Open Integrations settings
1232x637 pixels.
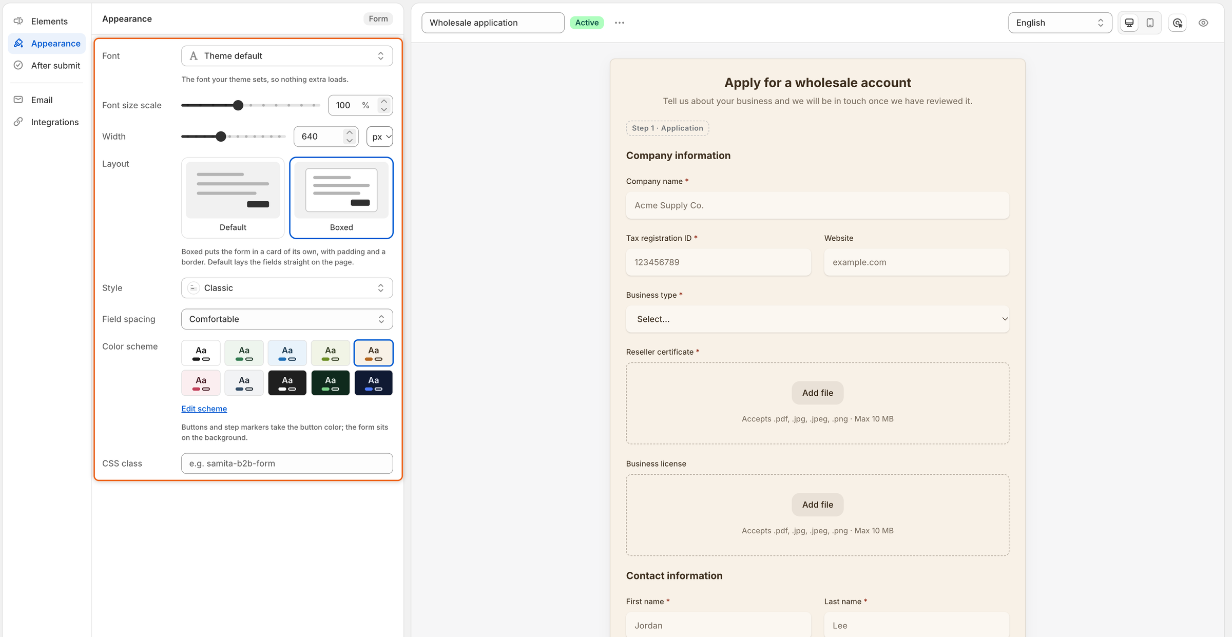(x=47, y=122)
